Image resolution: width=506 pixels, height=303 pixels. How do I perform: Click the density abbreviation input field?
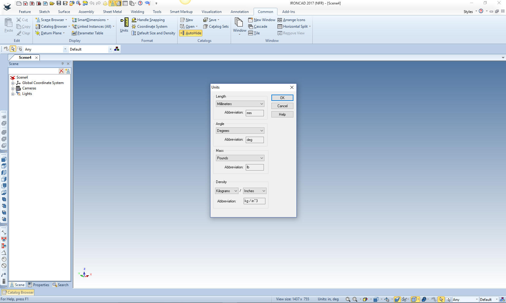254,201
